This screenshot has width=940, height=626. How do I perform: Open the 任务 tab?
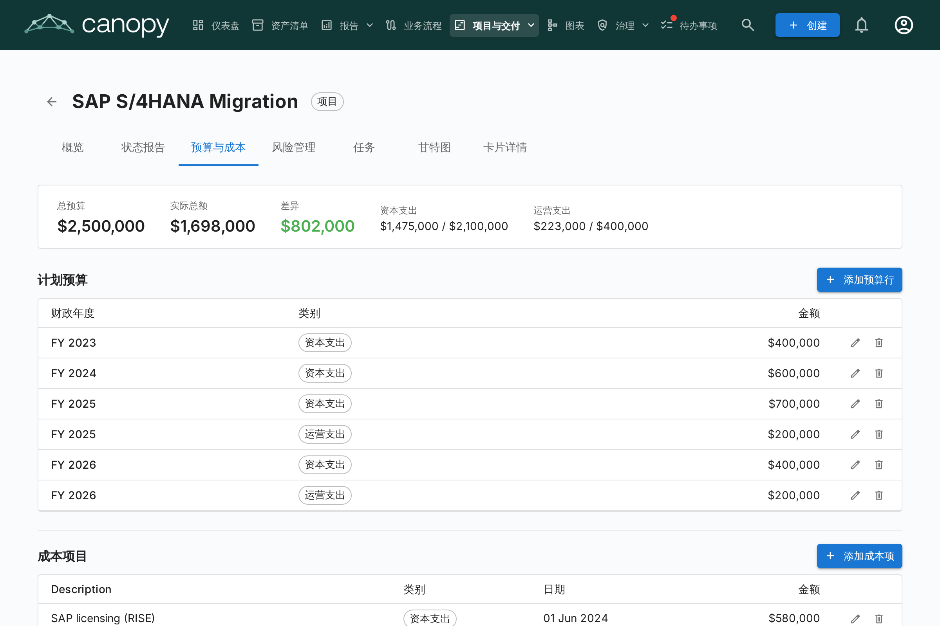[364, 148]
